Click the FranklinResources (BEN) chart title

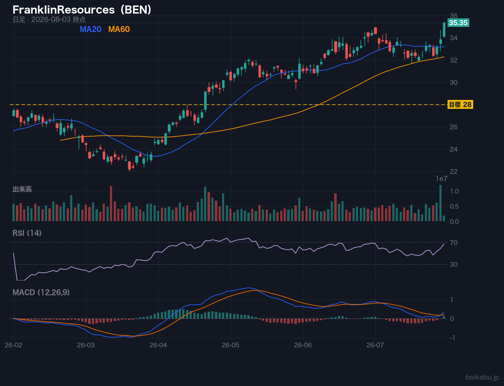click(82, 10)
